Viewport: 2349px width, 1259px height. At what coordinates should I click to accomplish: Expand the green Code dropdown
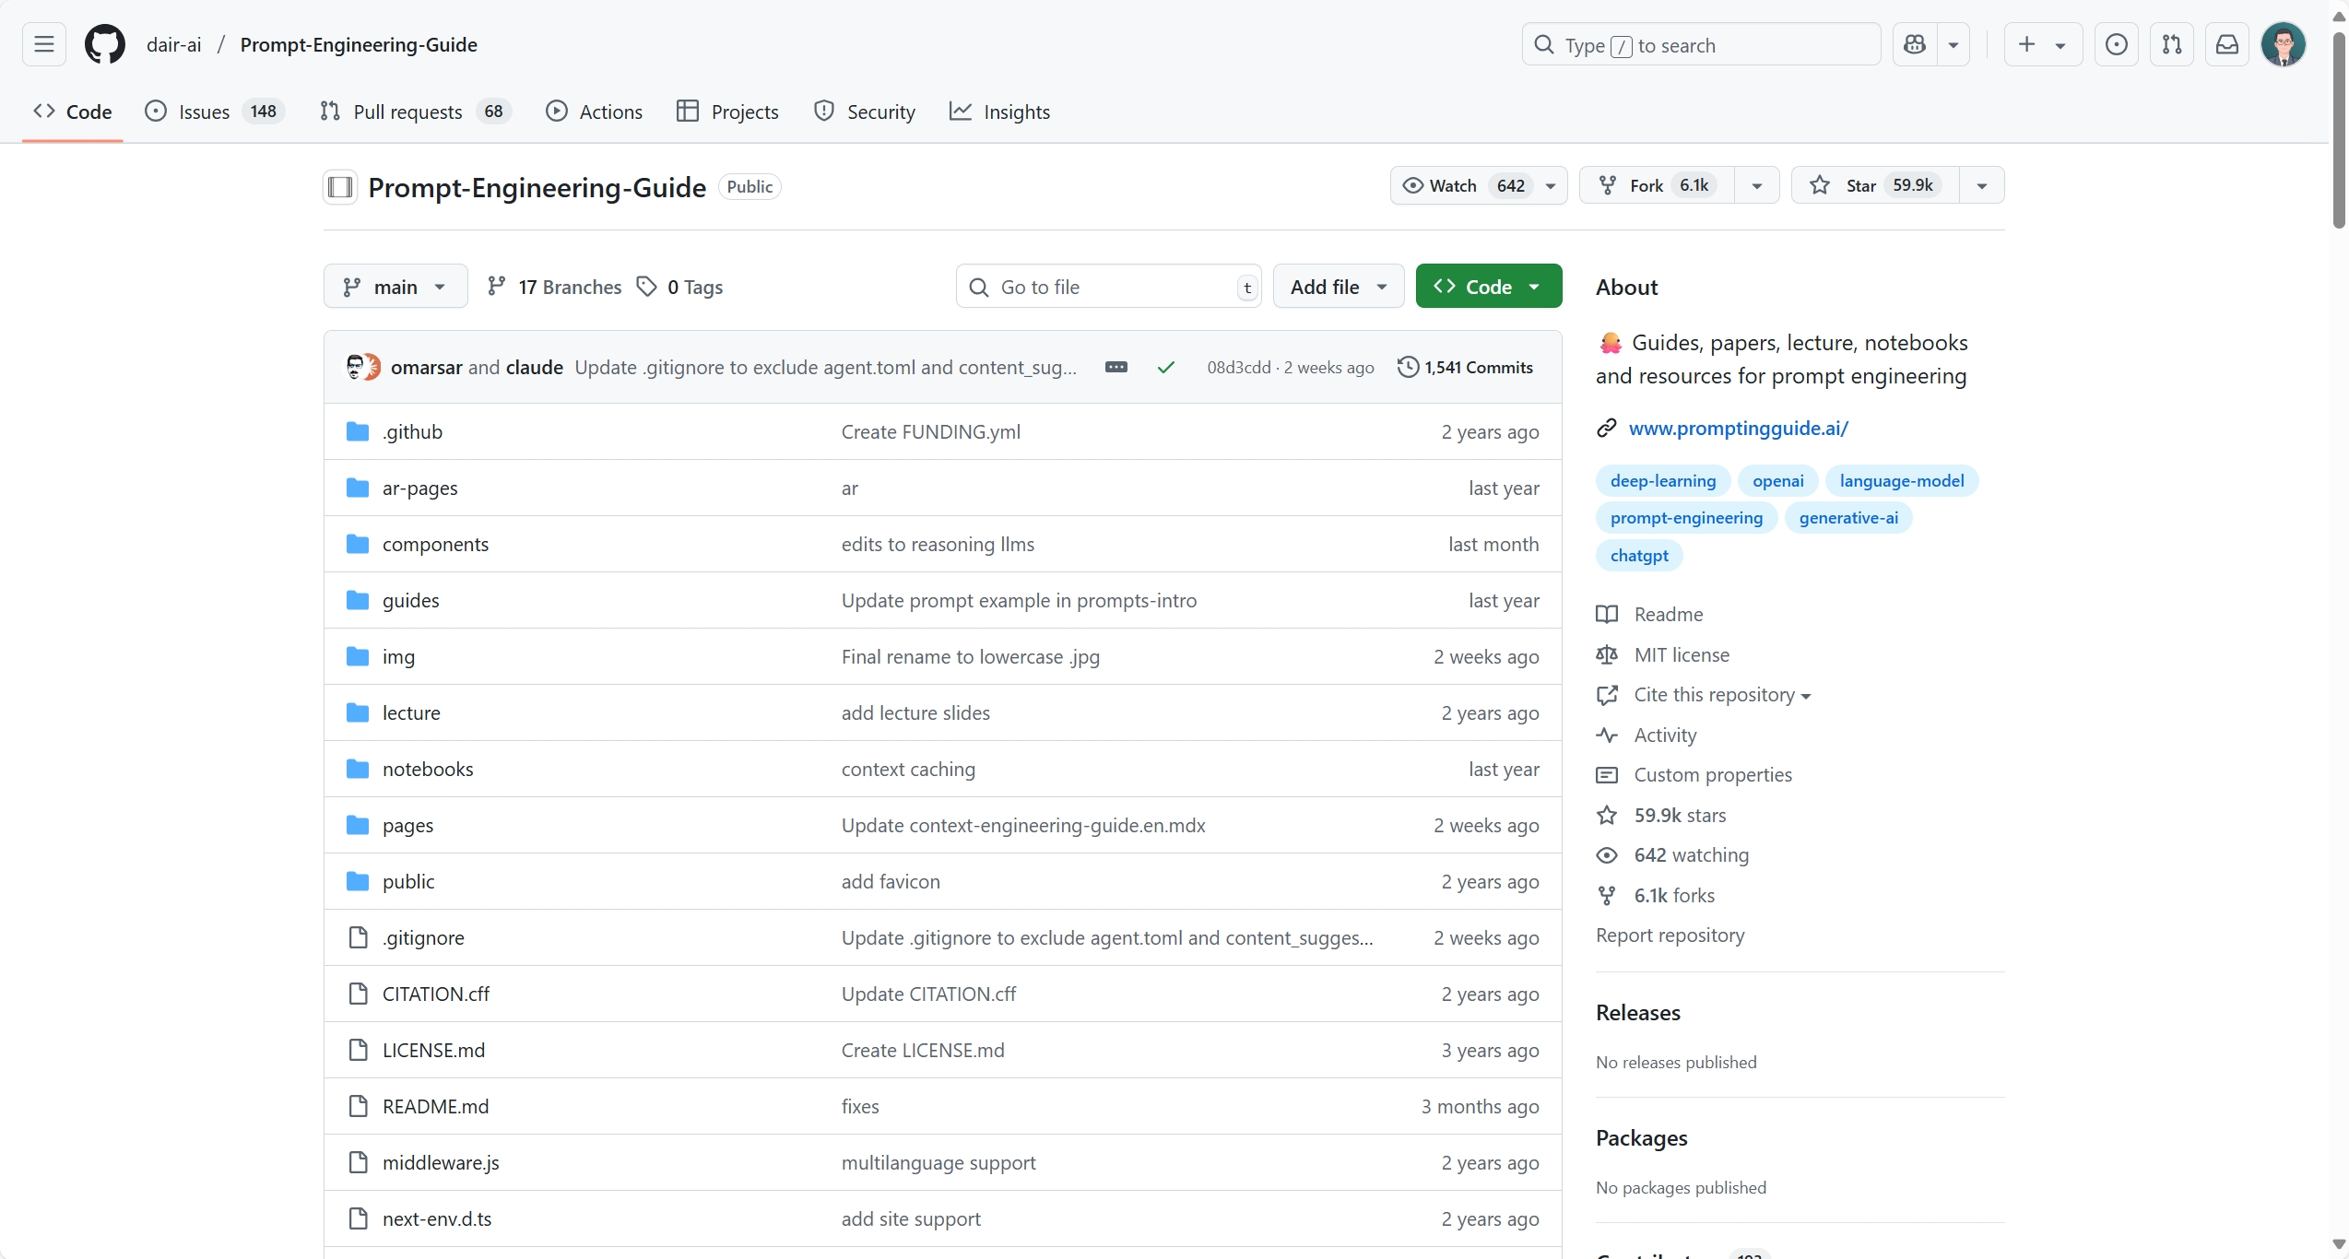(1488, 287)
